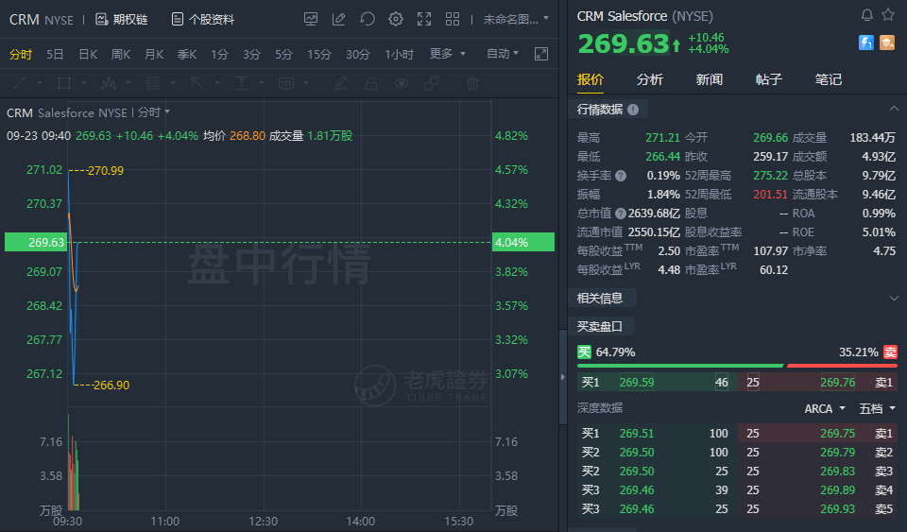Select the 15分 interval

319,55
